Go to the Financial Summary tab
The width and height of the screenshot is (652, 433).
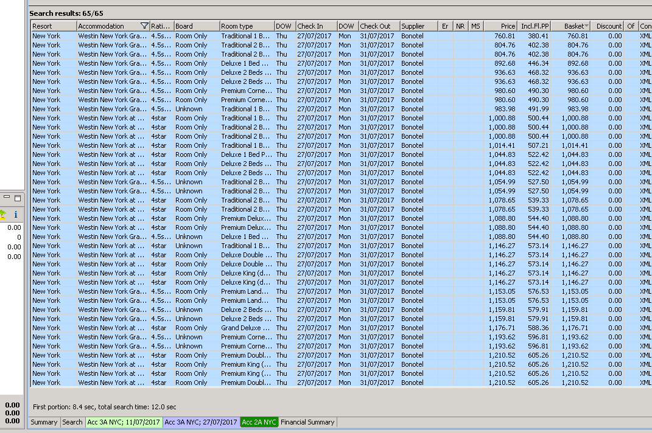point(307,422)
